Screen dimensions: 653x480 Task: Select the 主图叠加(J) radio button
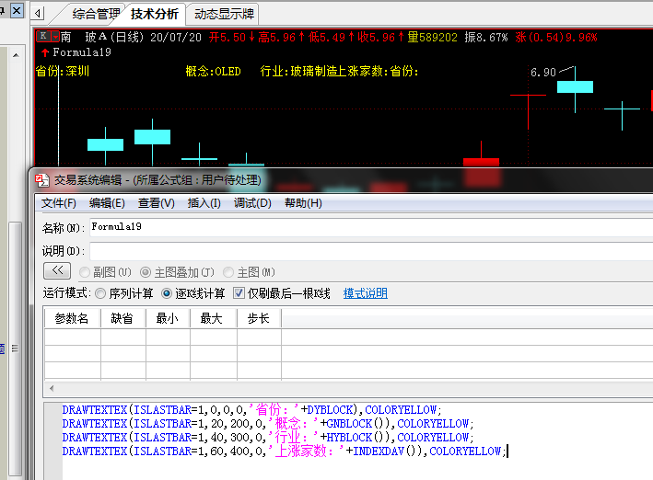point(146,272)
